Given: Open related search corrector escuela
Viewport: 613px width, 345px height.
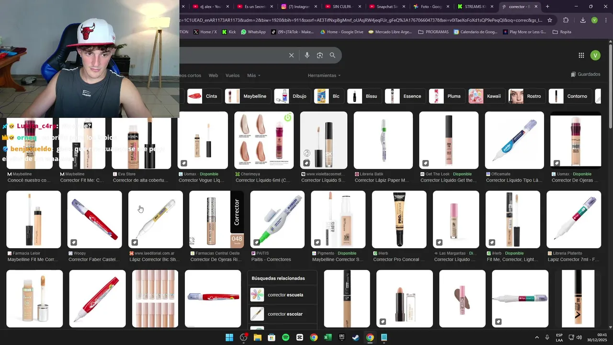Looking at the screenshot, I should pyautogui.click(x=284, y=295).
